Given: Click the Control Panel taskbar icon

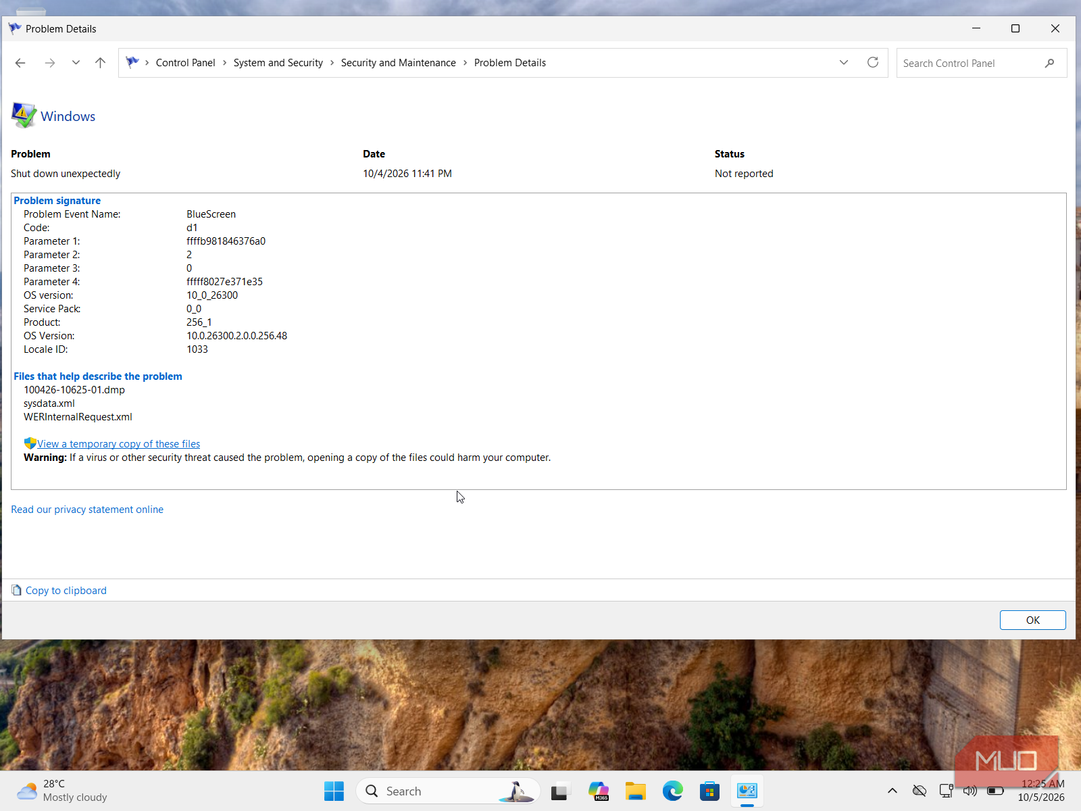Looking at the screenshot, I should click(x=747, y=791).
